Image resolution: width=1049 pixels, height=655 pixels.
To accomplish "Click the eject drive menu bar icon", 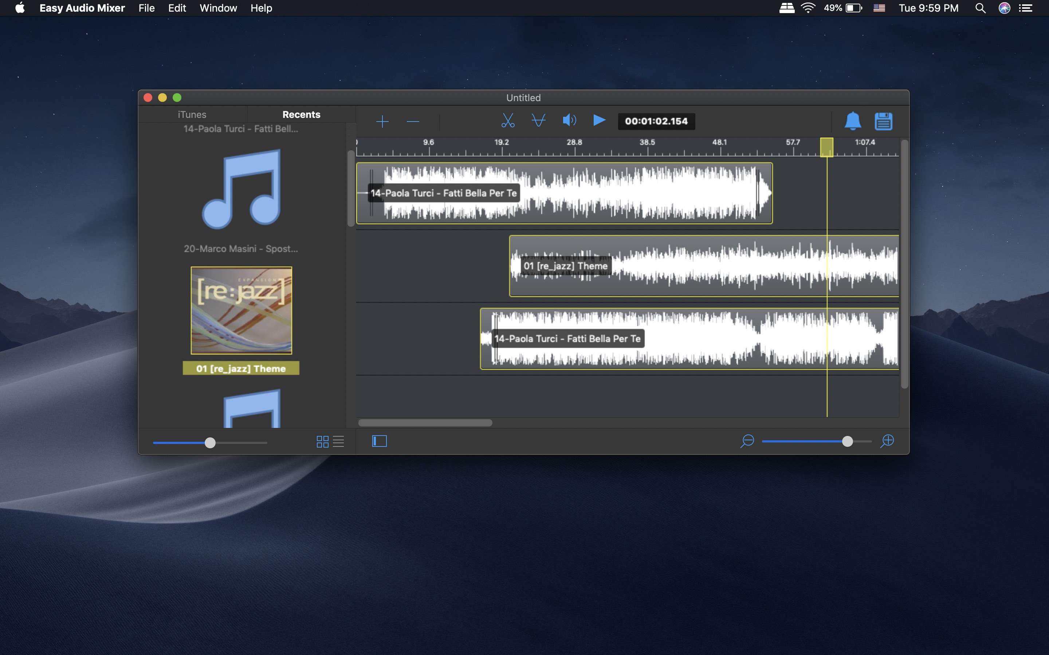I will [x=787, y=8].
